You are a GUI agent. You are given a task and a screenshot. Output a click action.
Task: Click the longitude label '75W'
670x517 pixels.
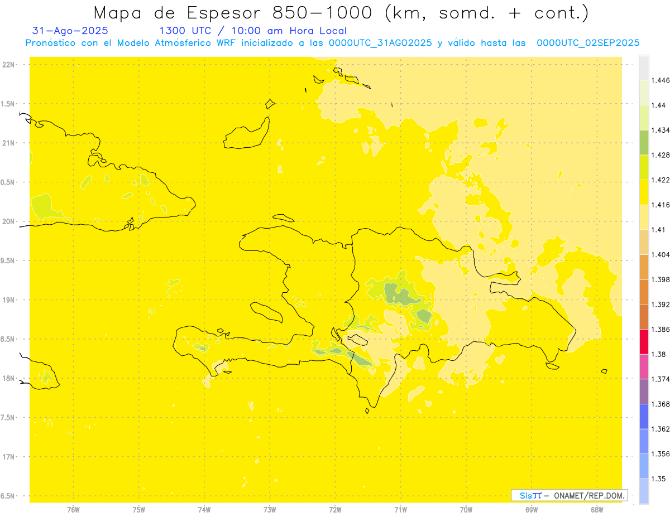coord(139,510)
